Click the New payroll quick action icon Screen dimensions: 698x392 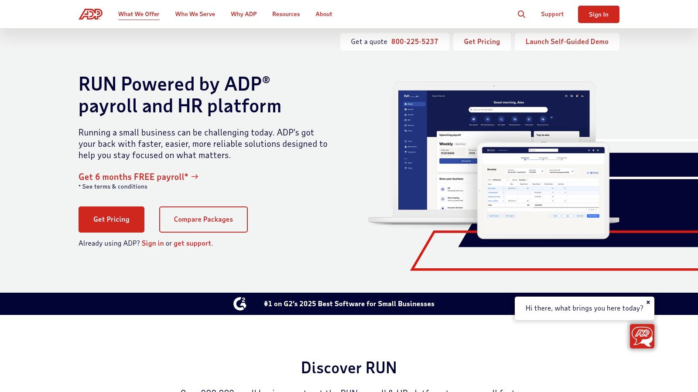(474, 119)
